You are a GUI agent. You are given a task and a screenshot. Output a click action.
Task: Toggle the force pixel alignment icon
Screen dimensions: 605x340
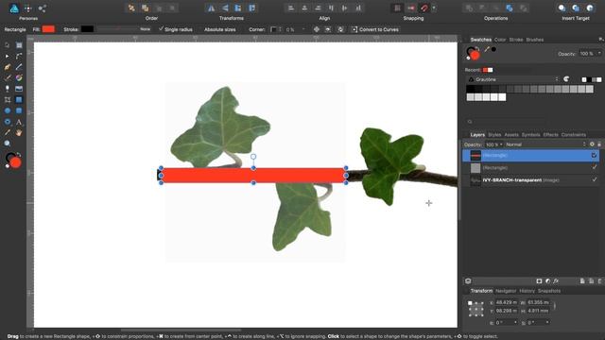(x=411, y=8)
